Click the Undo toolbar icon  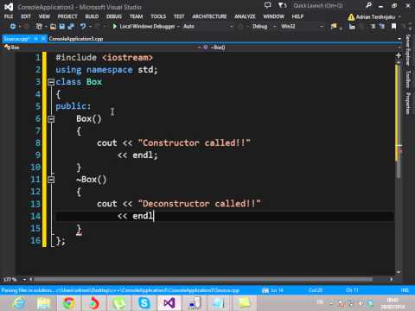[x=83, y=27]
